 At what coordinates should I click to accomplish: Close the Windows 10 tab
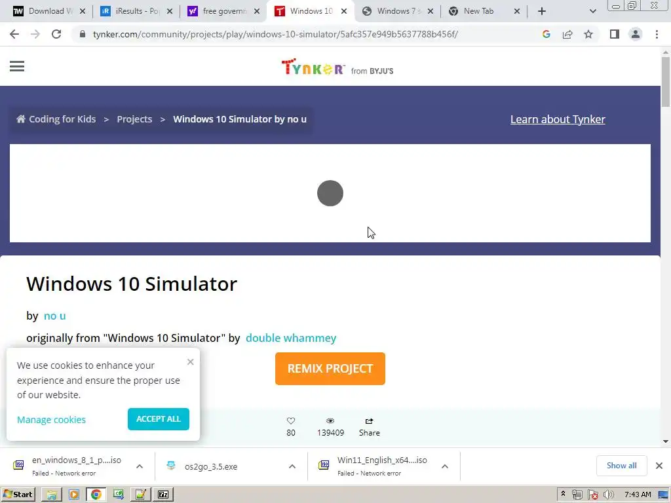pos(344,11)
